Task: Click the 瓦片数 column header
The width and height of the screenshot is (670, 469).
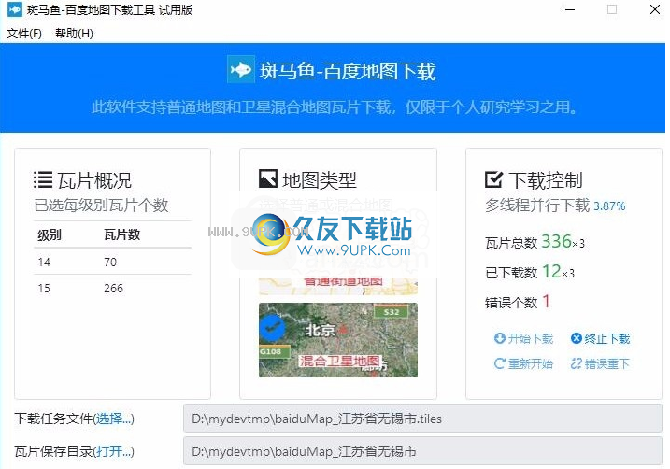Action: [122, 234]
